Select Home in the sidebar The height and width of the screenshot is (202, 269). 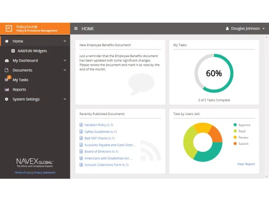[x=35, y=41]
